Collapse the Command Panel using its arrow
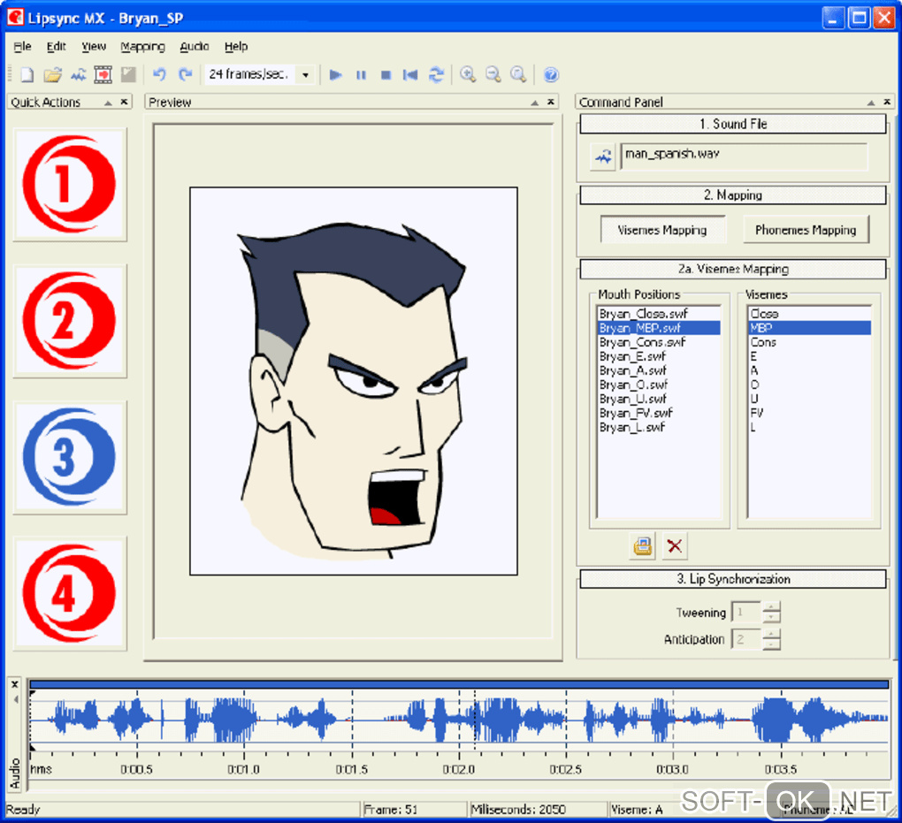This screenshot has width=902, height=823. point(871,103)
